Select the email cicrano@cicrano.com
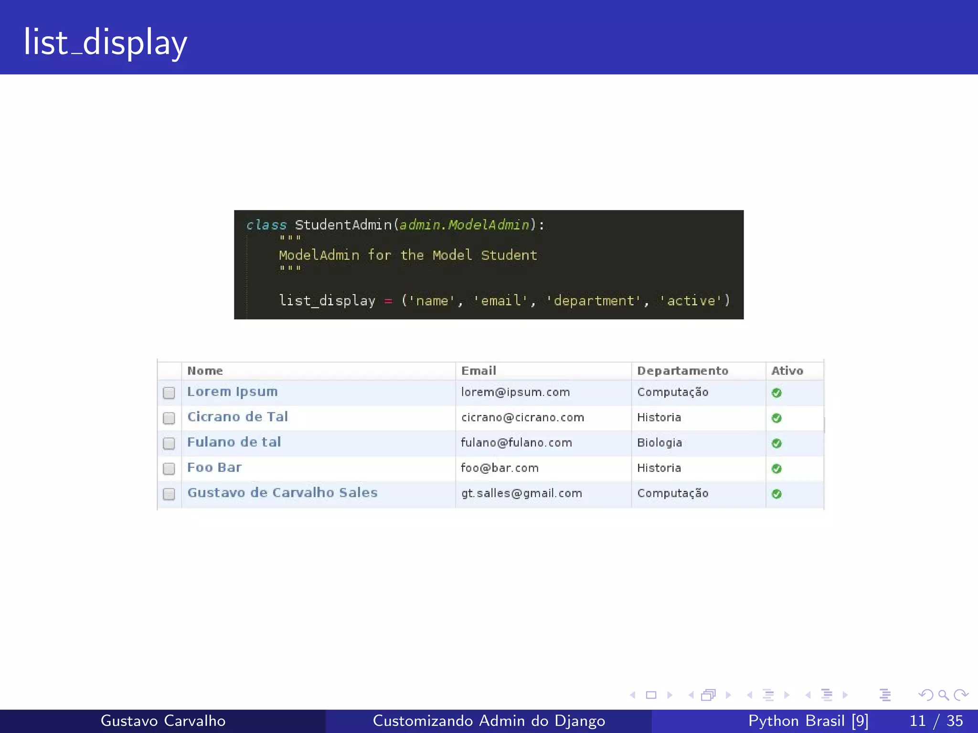 tap(522, 418)
